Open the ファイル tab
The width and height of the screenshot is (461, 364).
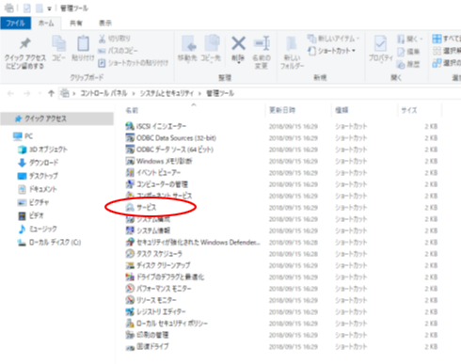pyautogui.click(x=15, y=24)
